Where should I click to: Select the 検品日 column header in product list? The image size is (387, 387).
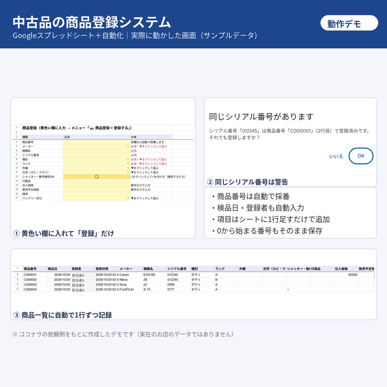click(59, 269)
